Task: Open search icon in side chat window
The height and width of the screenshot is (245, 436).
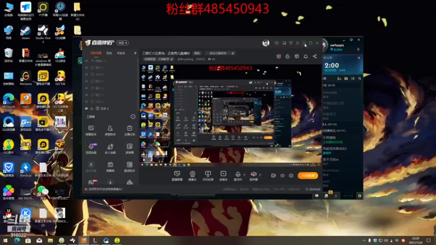Action: (x=360, y=78)
